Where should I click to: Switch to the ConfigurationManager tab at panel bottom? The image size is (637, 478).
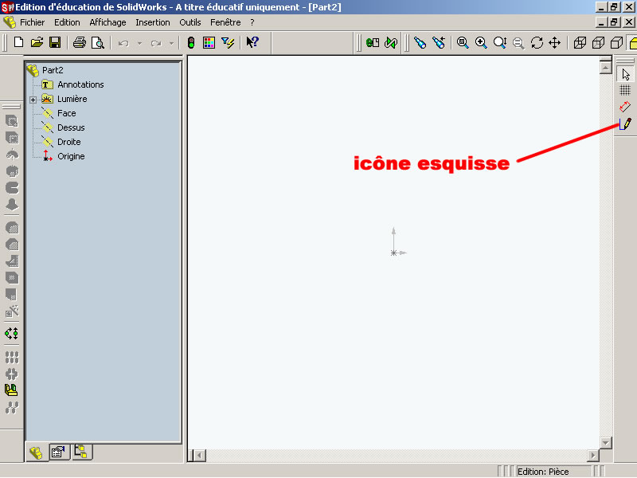(81, 452)
